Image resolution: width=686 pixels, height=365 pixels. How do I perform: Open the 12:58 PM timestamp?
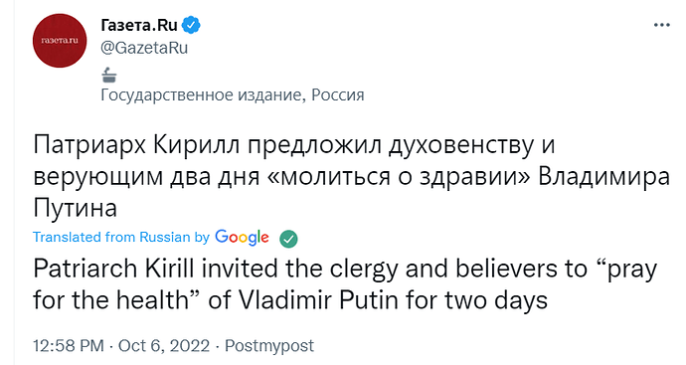pyautogui.click(x=69, y=346)
